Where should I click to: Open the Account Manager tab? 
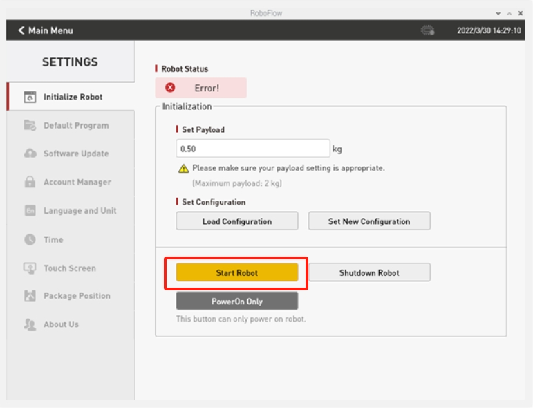pos(71,183)
